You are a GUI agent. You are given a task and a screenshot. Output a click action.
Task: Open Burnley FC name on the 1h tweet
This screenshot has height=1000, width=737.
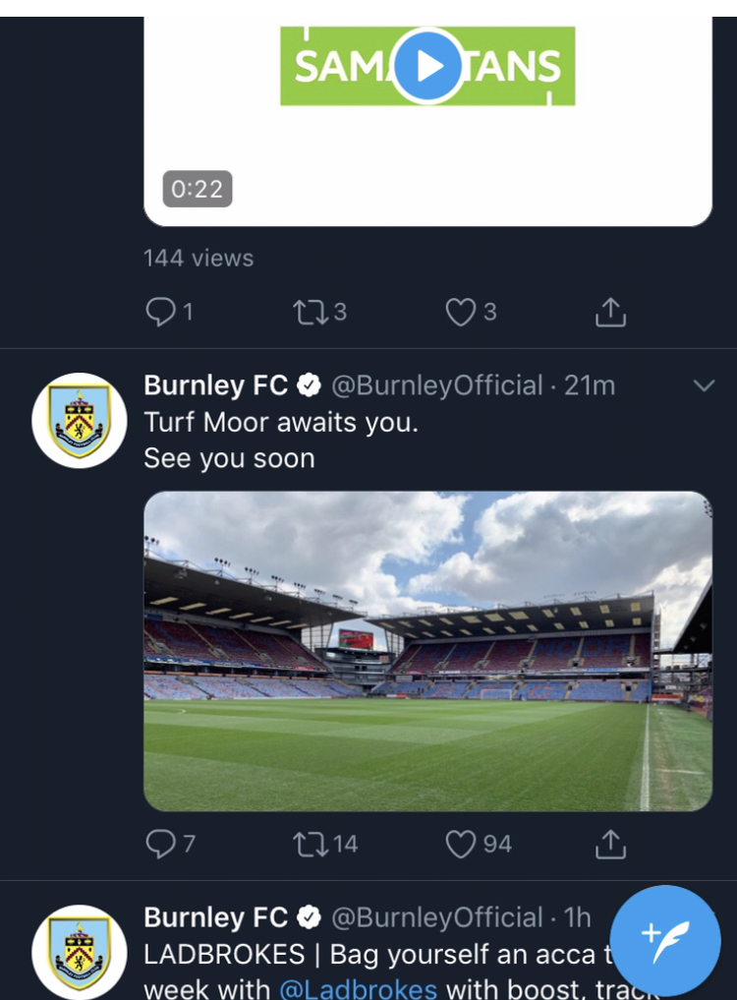[215, 917]
